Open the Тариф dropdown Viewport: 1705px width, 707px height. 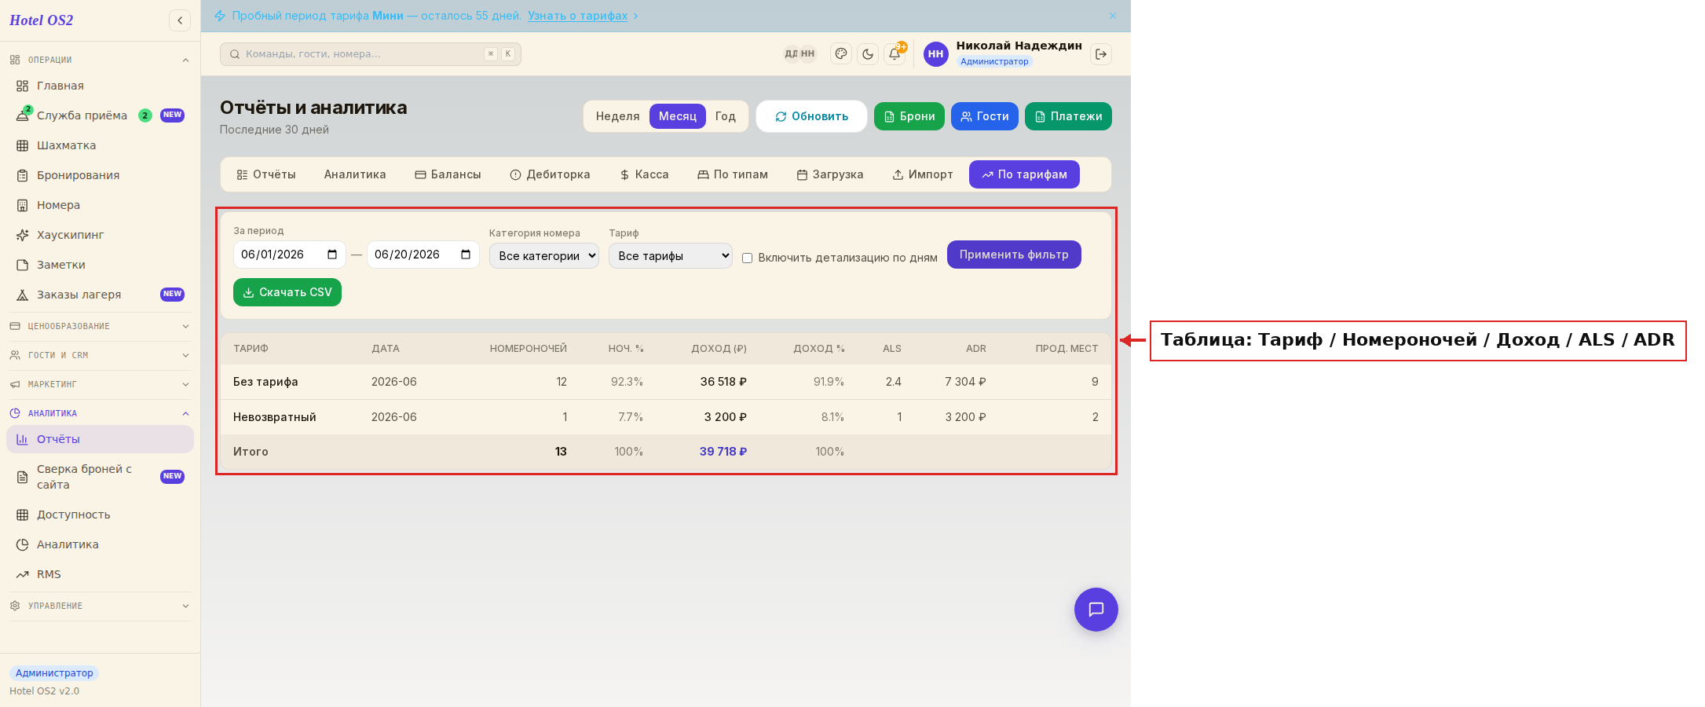click(671, 256)
